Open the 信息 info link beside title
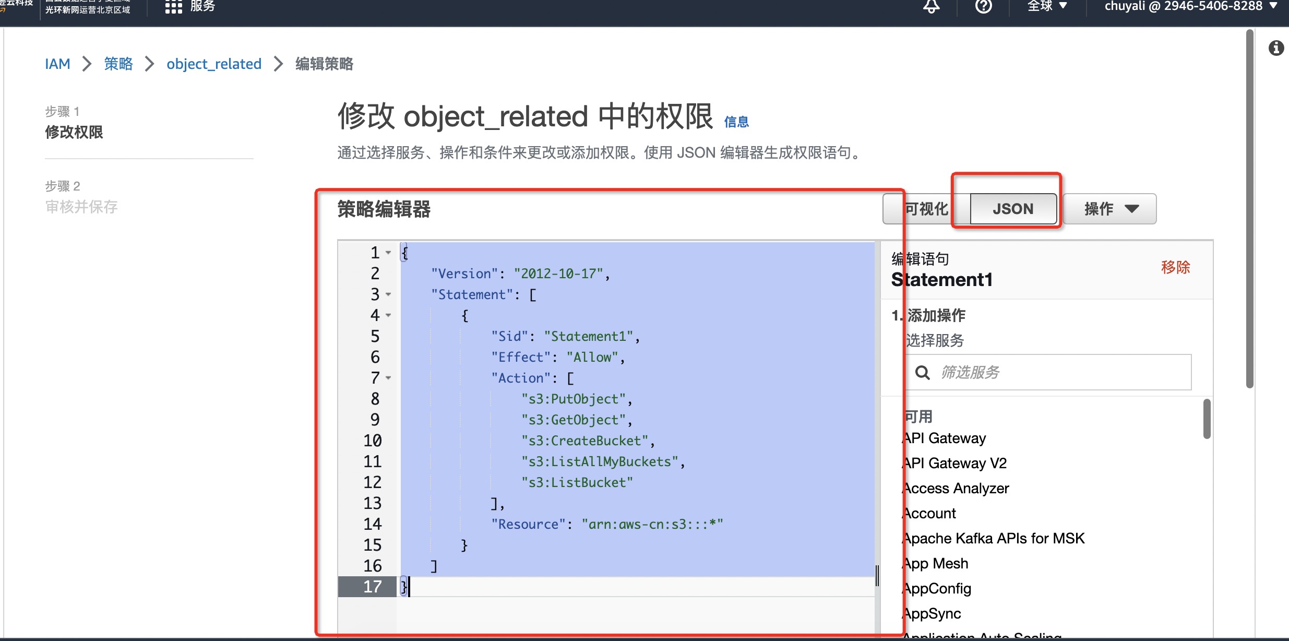Image resolution: width=1289 pixels, height=641 pixels. (736, 122)
